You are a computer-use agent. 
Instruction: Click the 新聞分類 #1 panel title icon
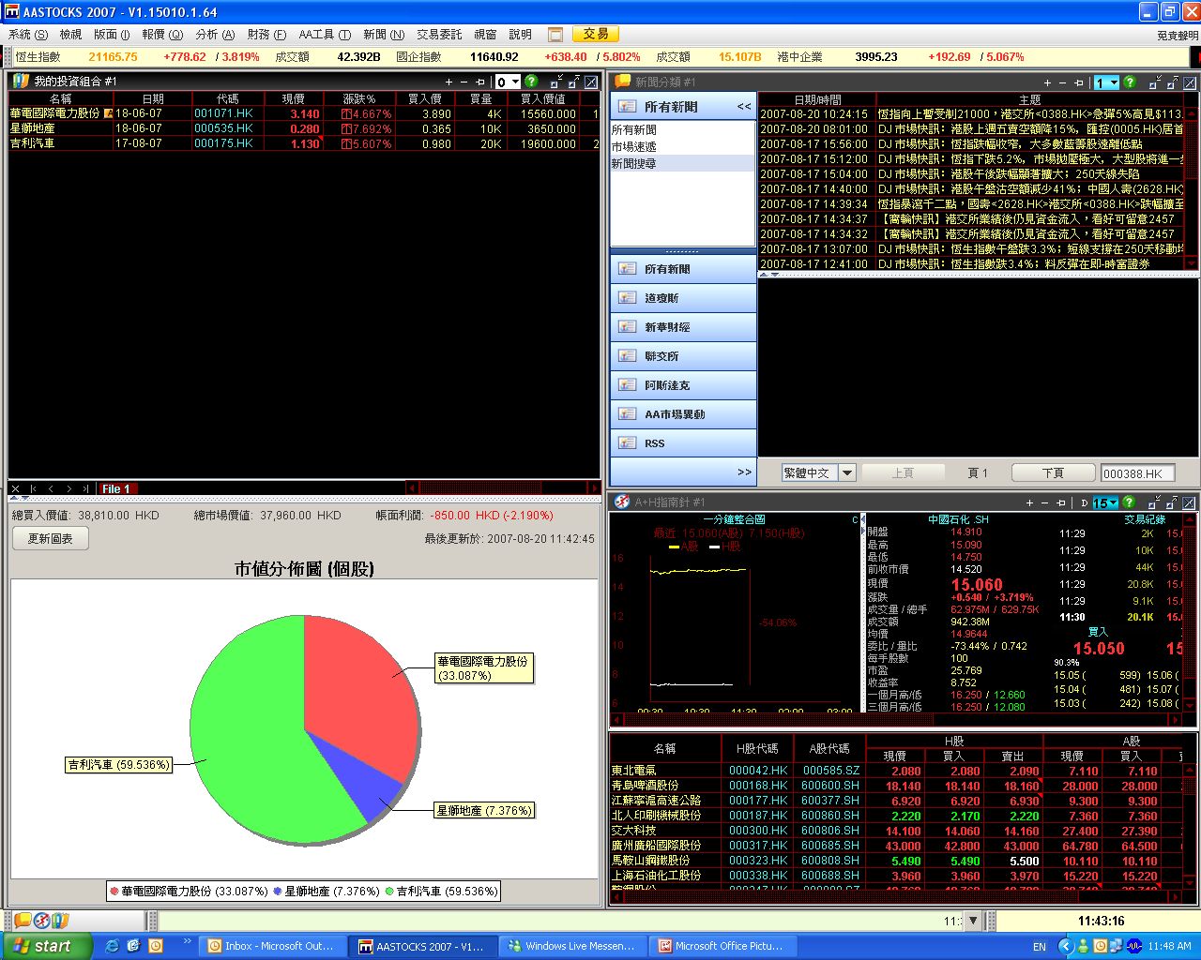tap(621, 82)
